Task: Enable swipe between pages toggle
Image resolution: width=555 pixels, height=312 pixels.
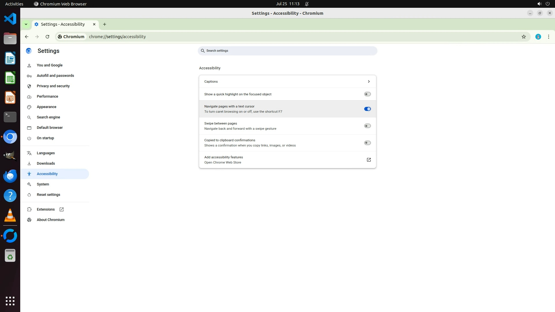Action: coord(367,126)
